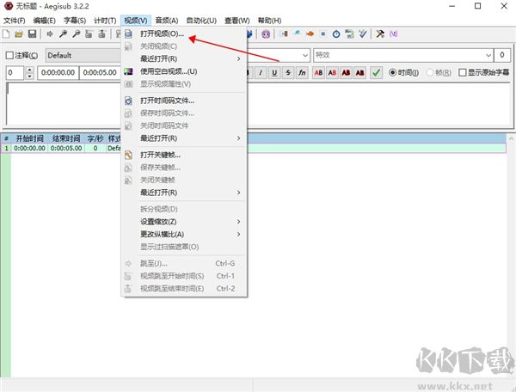Click the save floppy disk icon
The image size is (516, 392).
pos(32,34)
